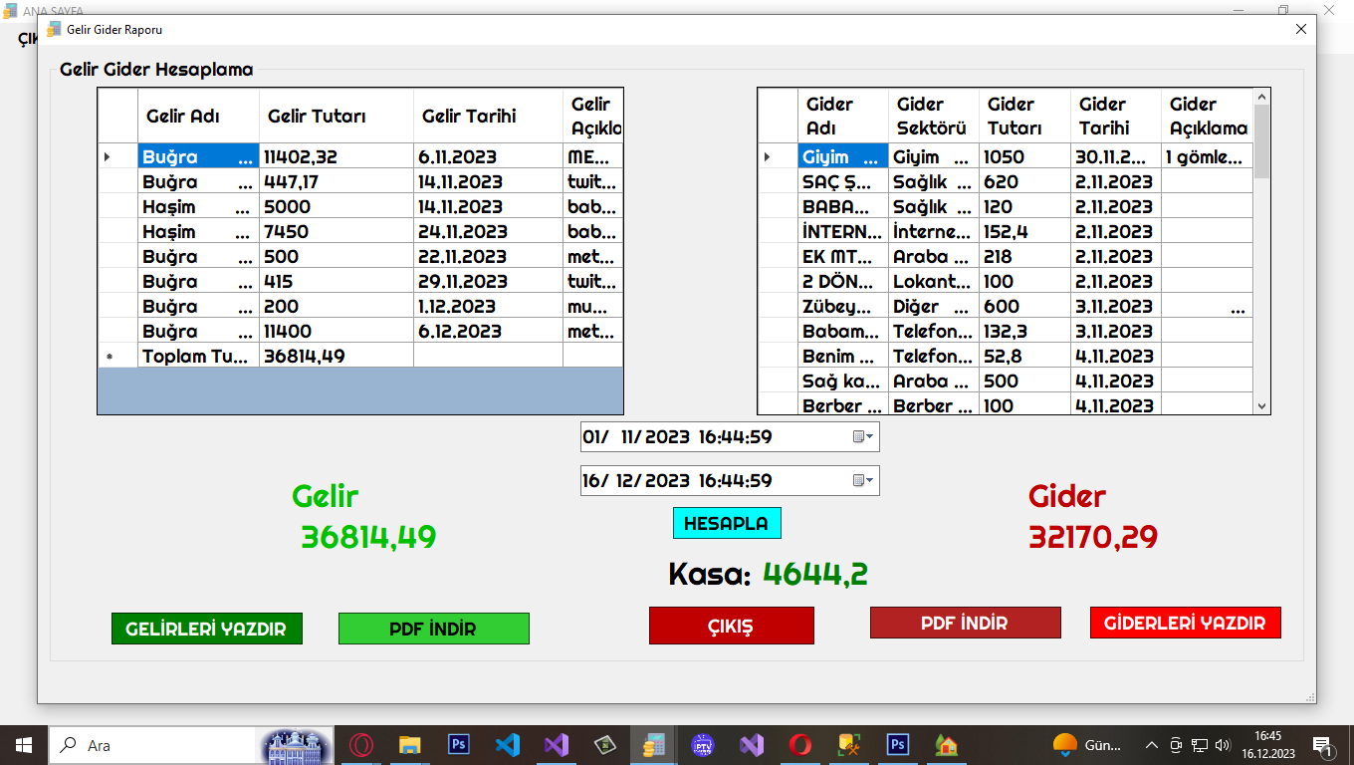Open Visual Studio Code from taskbar
Viewport: 1354px width, 765px height.
click(x=508, y=745)
